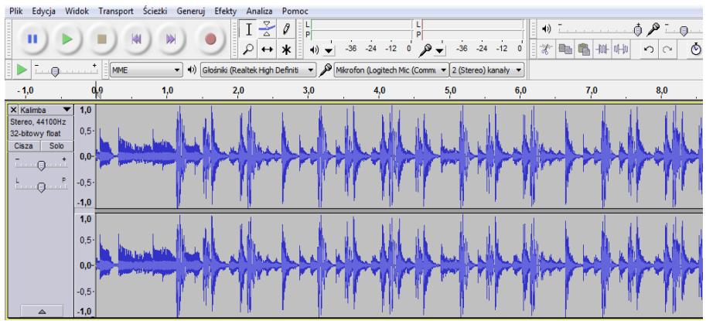
Task: Select the Zoom magnifier tool
Action: pyautogui.click(x=248, y=49)
